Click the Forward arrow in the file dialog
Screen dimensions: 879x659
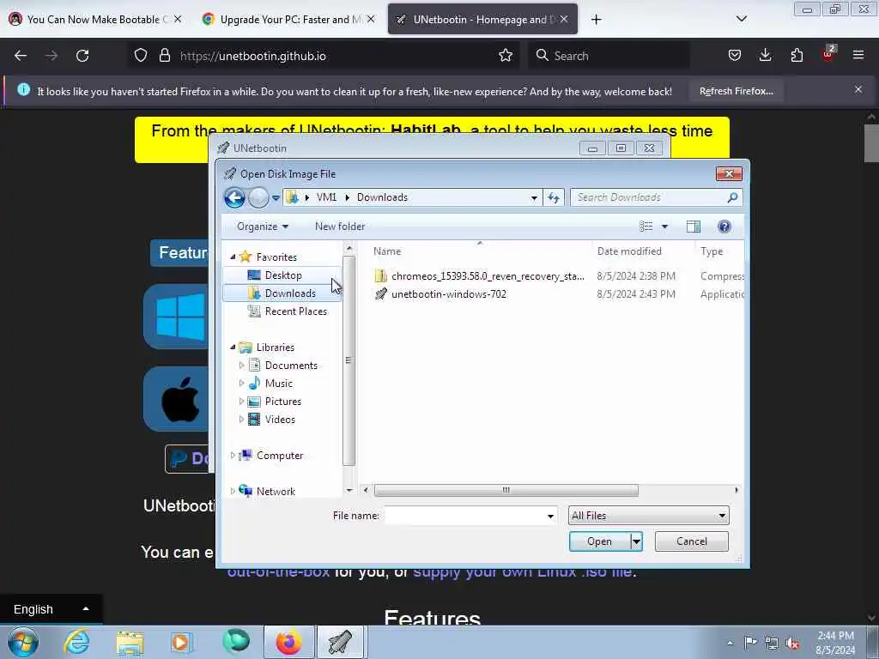(258, 197)
